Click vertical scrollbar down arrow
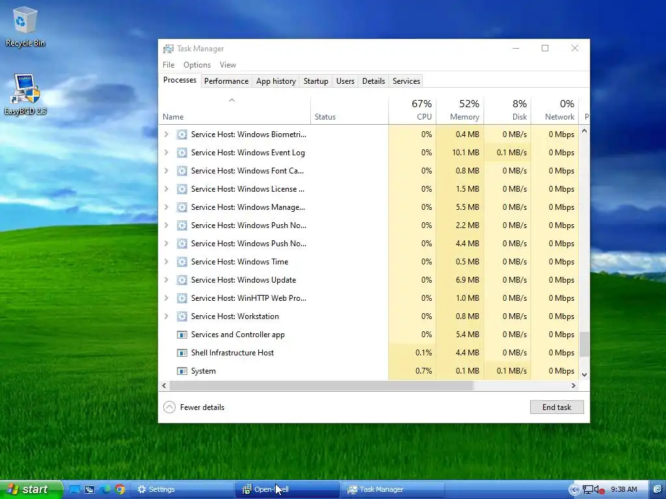 pos(585,375)
